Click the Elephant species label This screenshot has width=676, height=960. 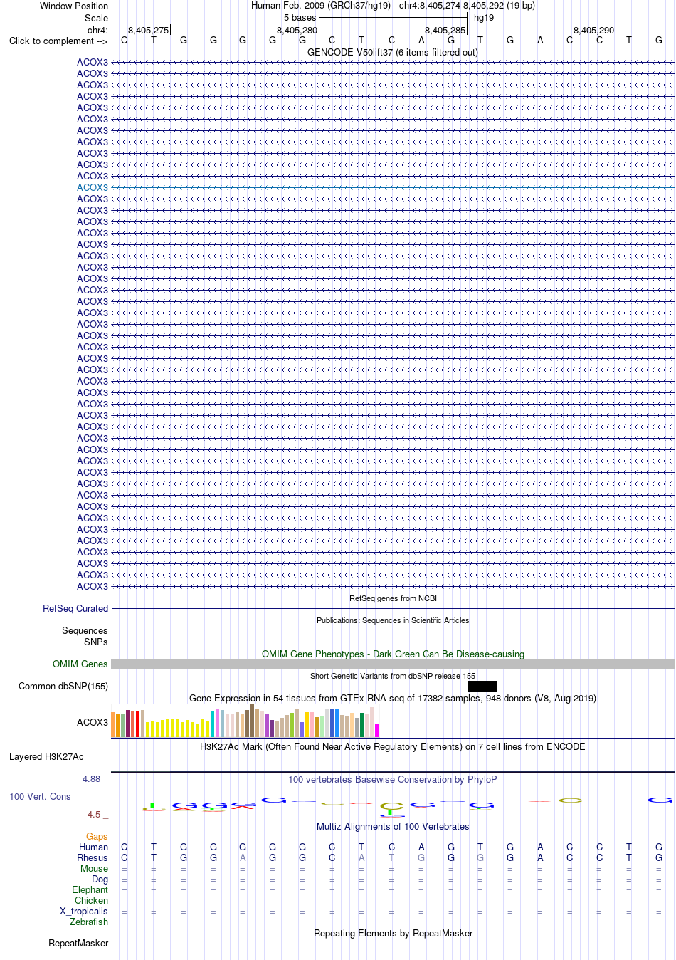coord(90,889)
